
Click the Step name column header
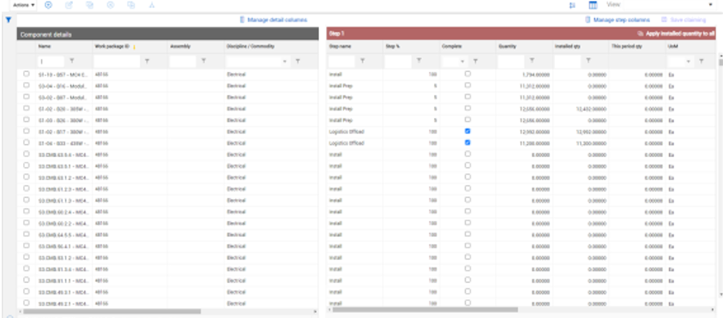pos(340,46)
